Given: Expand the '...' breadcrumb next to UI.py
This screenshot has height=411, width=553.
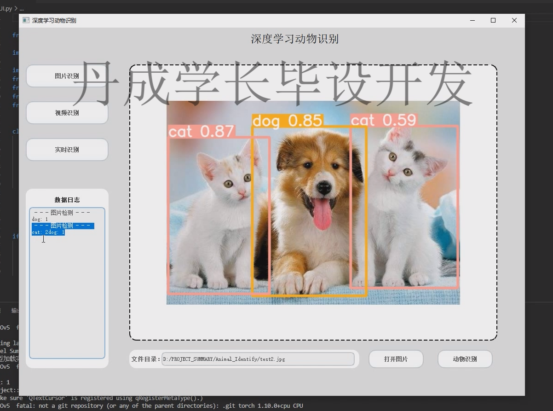Looking at the screenshot, I should click(x=21, y=8).
